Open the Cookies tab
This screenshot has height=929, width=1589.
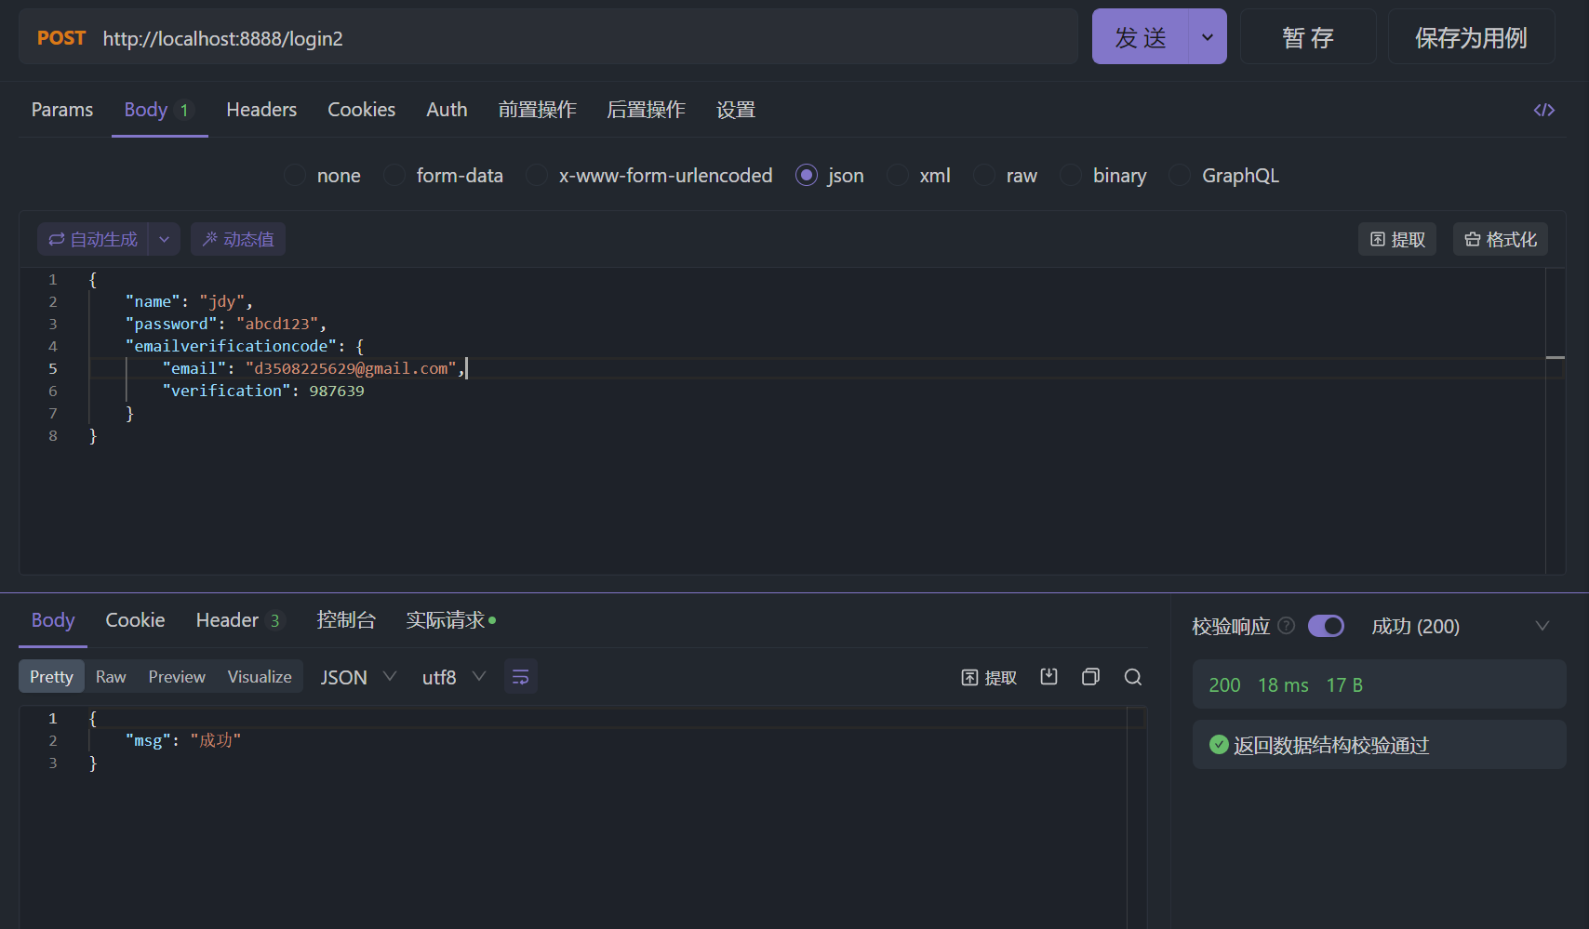coord(361,110)
